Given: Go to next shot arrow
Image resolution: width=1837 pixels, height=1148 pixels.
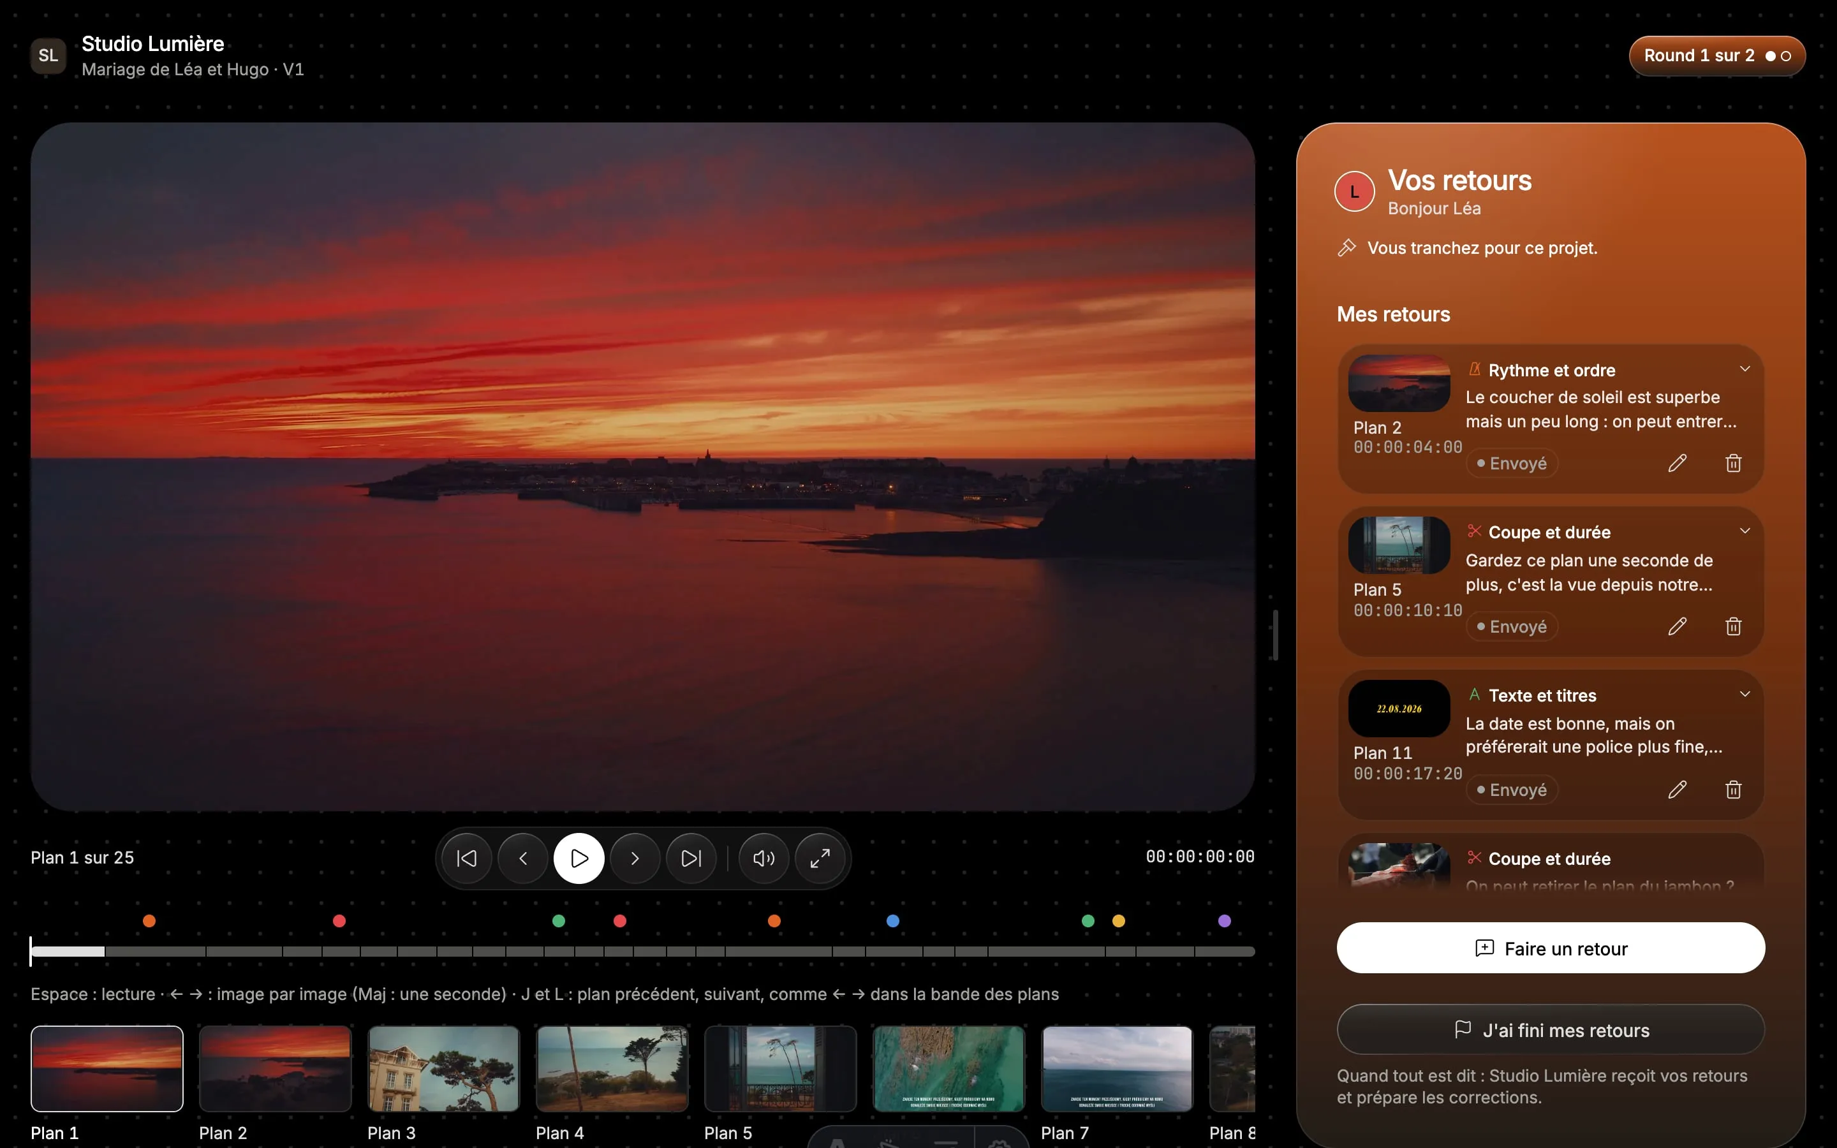Looking at the screenshot, I should (635, 858).
